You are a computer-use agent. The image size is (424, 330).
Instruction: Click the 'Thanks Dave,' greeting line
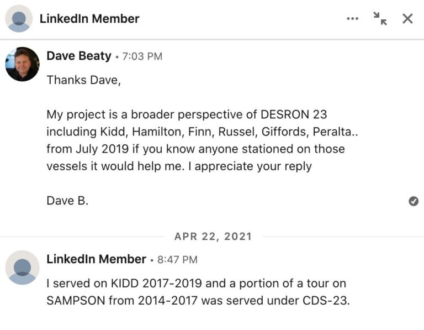(83, 80)
